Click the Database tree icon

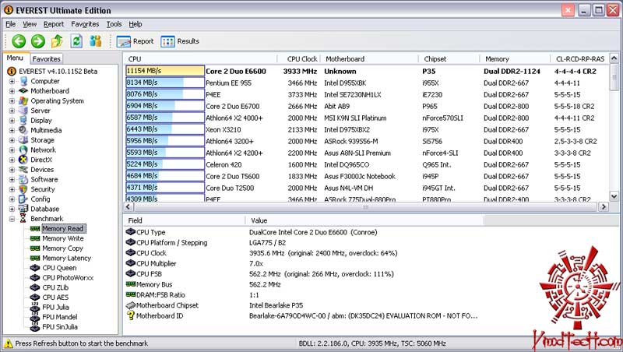[23, 209]
